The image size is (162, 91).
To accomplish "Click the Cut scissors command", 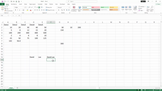I will pyautogui.click(x=6, y=7).
